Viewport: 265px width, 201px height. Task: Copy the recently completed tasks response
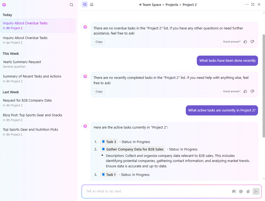[99, 91]
